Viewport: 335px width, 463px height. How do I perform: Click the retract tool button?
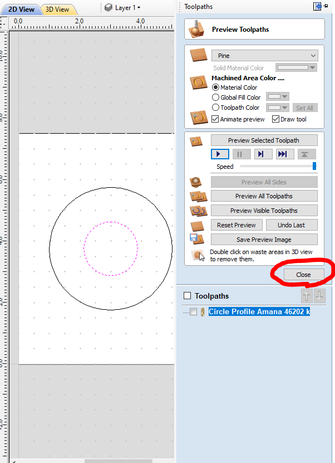point(307,154)
